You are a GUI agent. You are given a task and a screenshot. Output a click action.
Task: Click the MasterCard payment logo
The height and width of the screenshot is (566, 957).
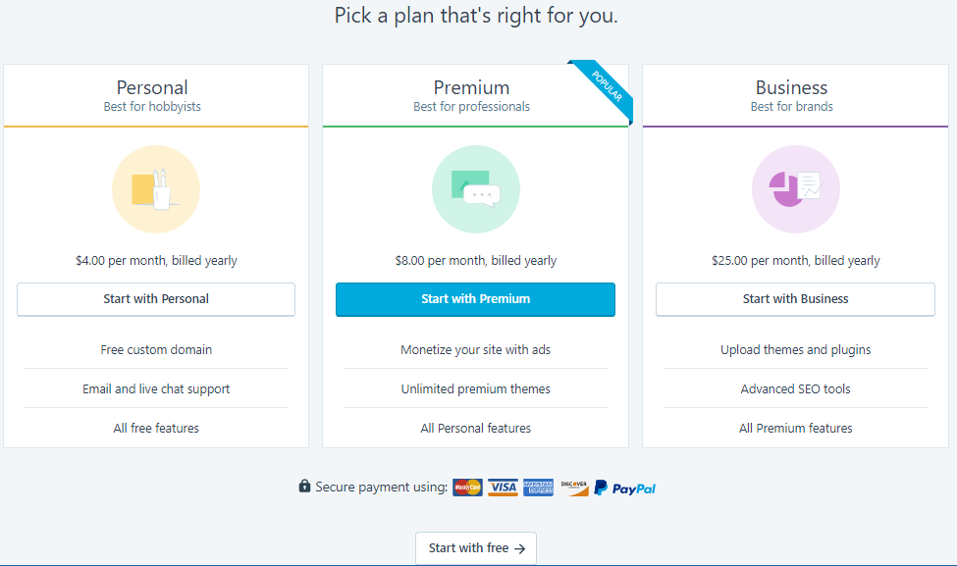[467, 488]
